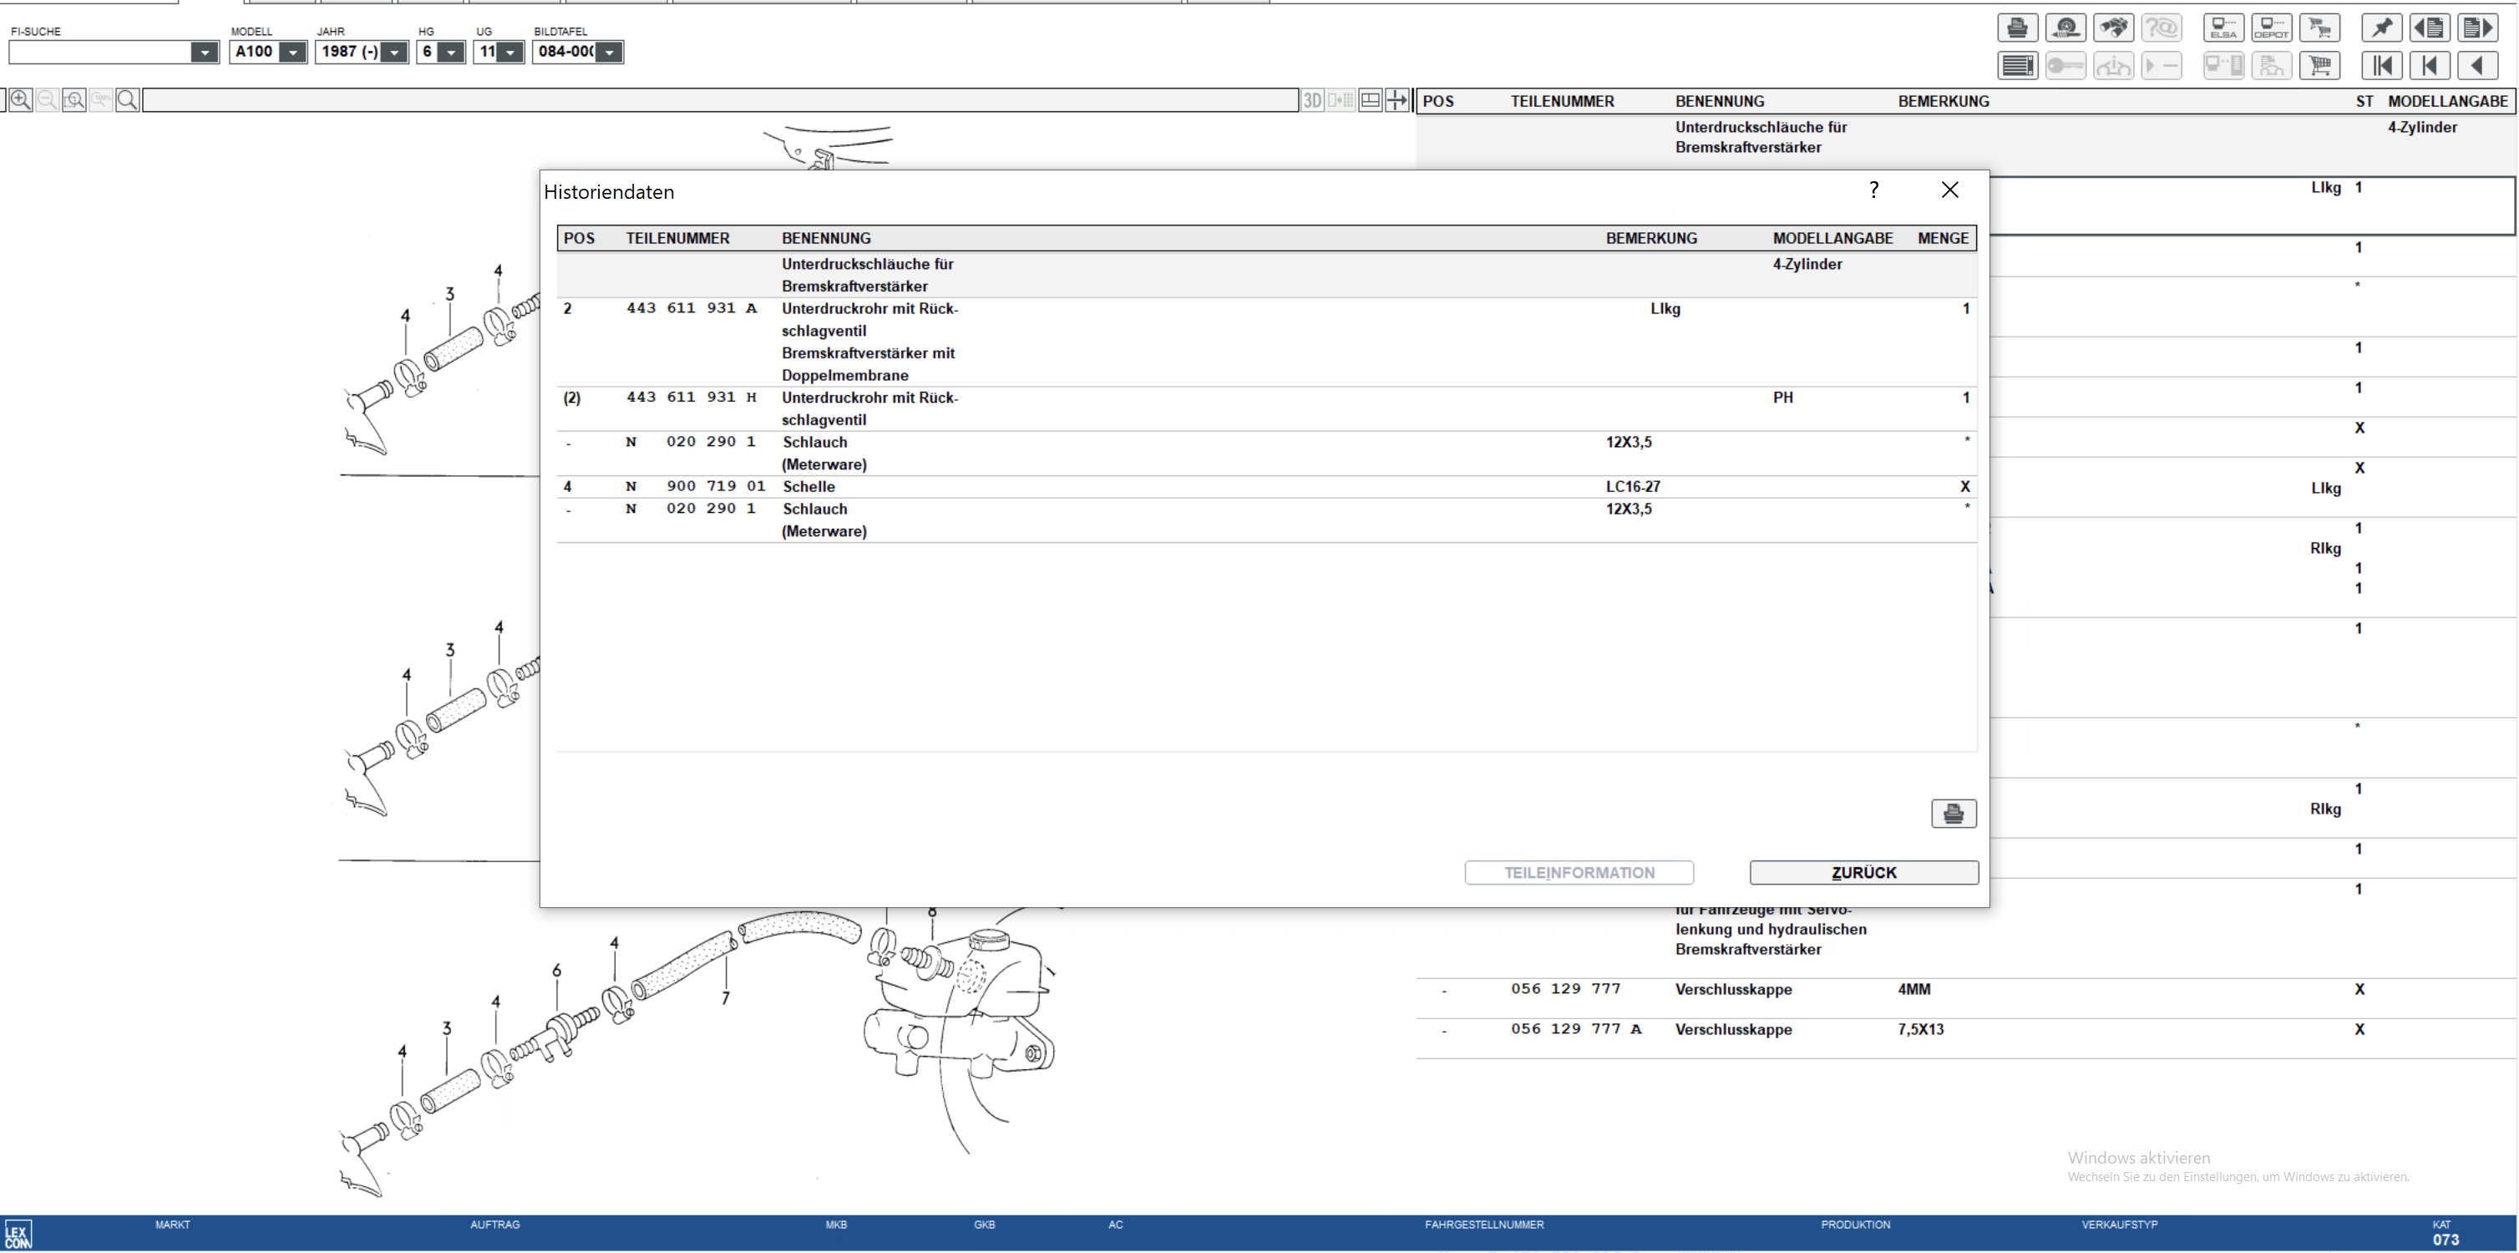Image resolution: width=2519 pixels, height=1253 pixels.
Task: Open the binoculars search tool
Action: point(2113,28)
